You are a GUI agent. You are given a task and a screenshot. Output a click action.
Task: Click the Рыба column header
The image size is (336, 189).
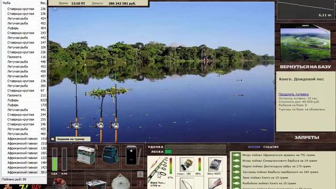tap(7, 3)
